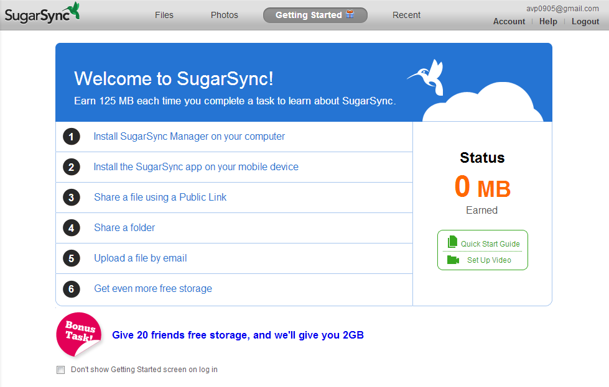Click the "0 MB" earned status value
Image resolution: width=609 pixels, height=387 pixels.
click(482, 186)
